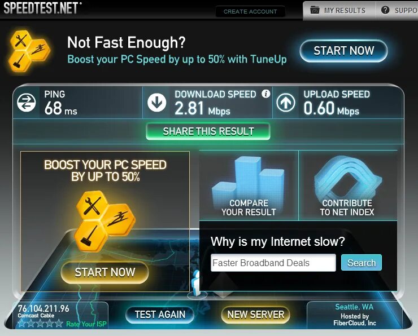Click the Share This Result button
This screenshot has width=418, height=336.
[x=208, y=131]
